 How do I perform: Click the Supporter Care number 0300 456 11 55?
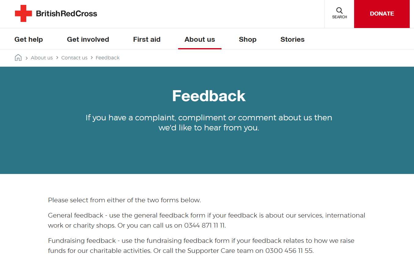coord(289,251)
